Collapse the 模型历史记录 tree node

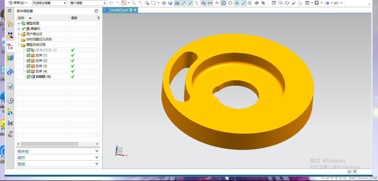click(19, 45)
